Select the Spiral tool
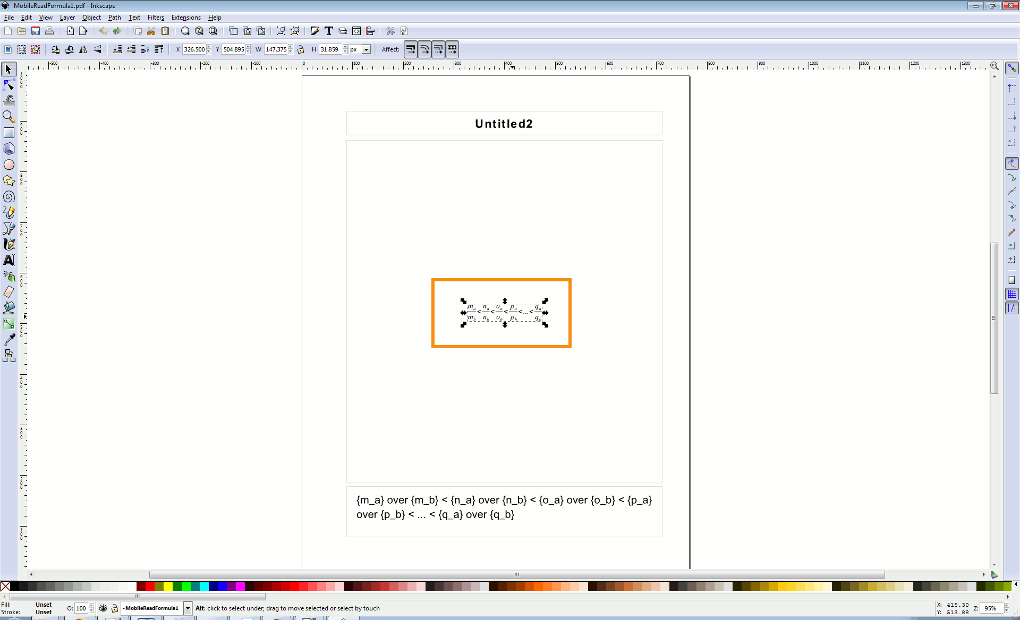Screen dimensions: 1020x620 [x=9, y=197]
